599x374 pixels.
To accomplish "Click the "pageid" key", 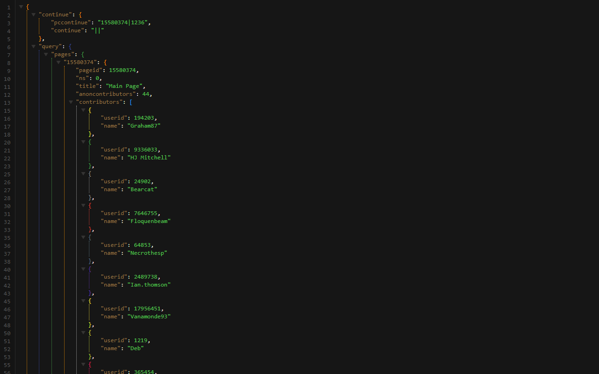I will point(89,70).
